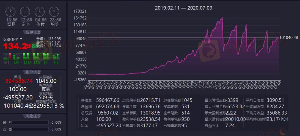Select the M15 timeframe candle icon
Screen dimensions: 300x136
[27, 57]
